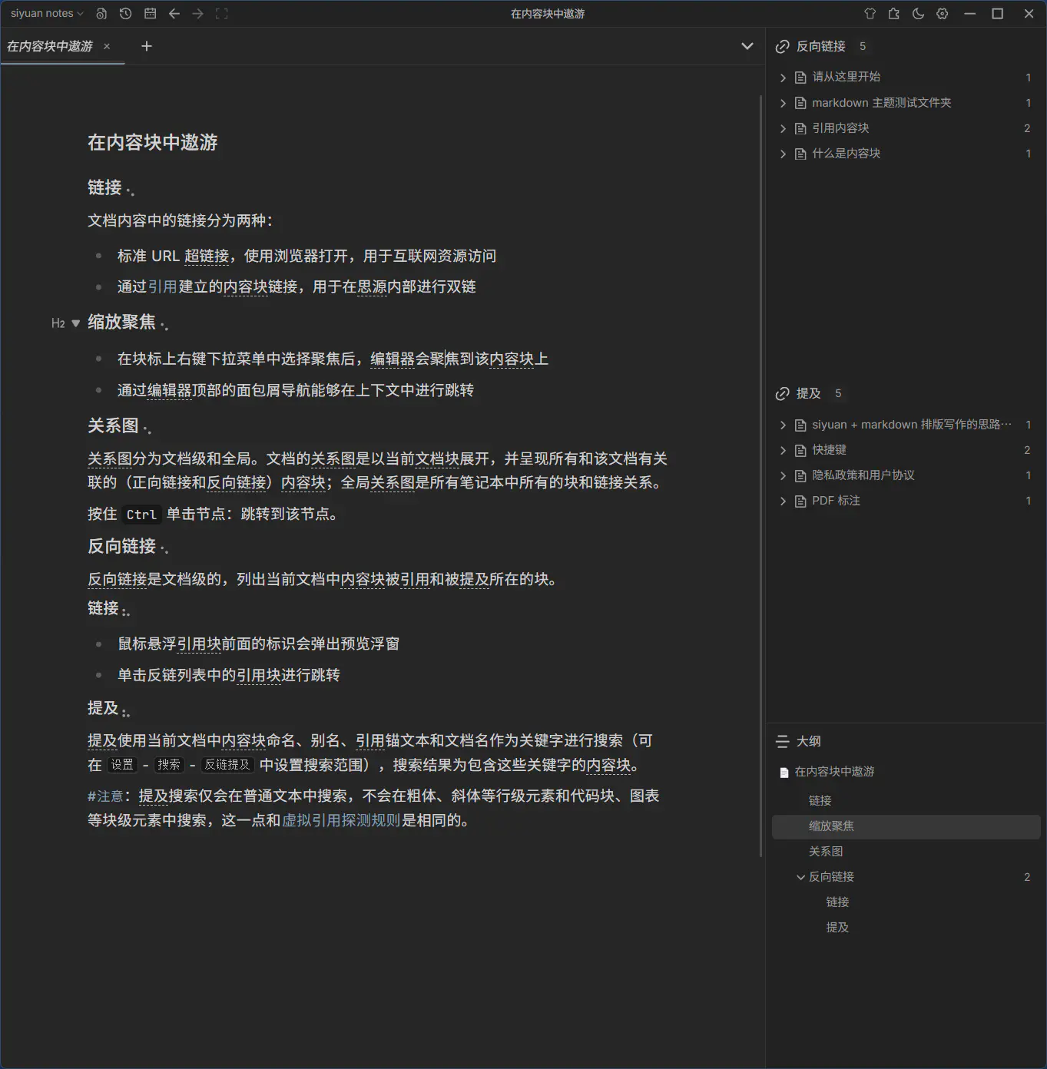Click the markdown 主题测试文件夹 backlink row
Image resolution: width=1047 pixels, height=1069 pixels.
(906, 103)
